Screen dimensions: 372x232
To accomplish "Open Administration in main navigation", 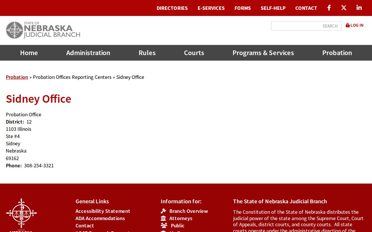I will click(x=88, y=53).
